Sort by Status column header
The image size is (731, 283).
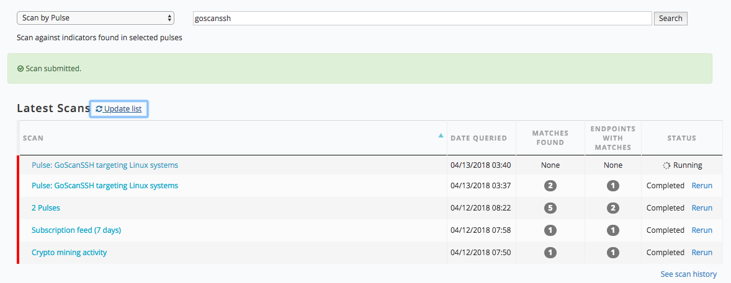[681, 138]
